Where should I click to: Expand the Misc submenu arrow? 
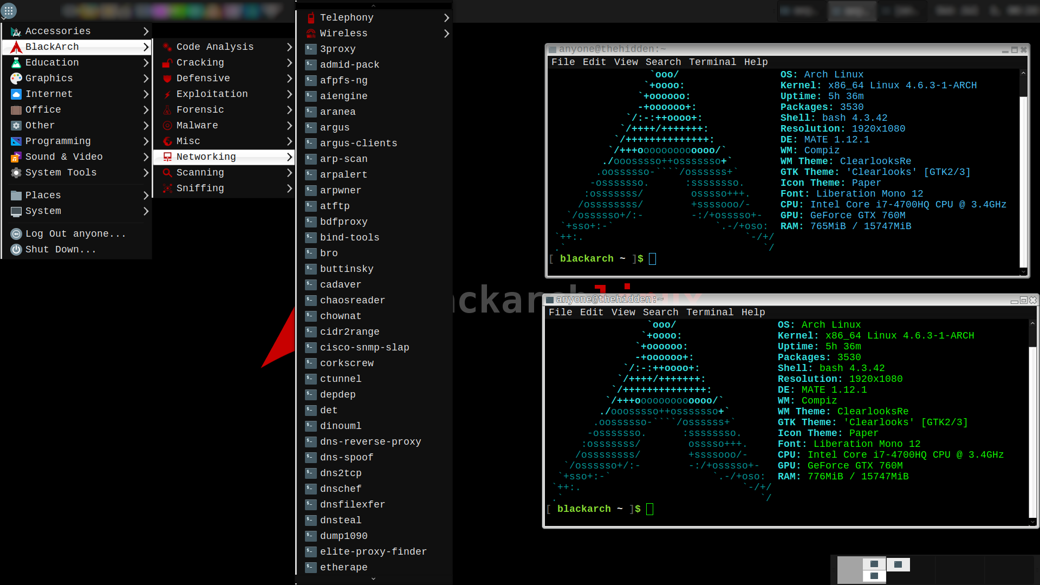(289, 141)
